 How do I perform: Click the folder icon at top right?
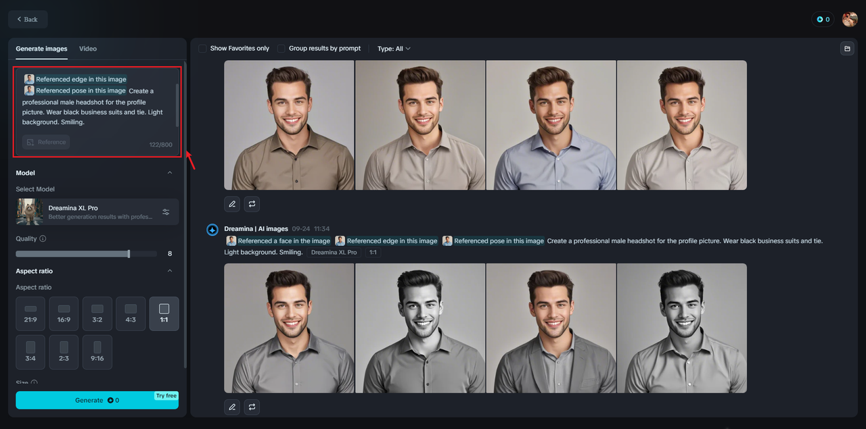click(x=846, y=49)
